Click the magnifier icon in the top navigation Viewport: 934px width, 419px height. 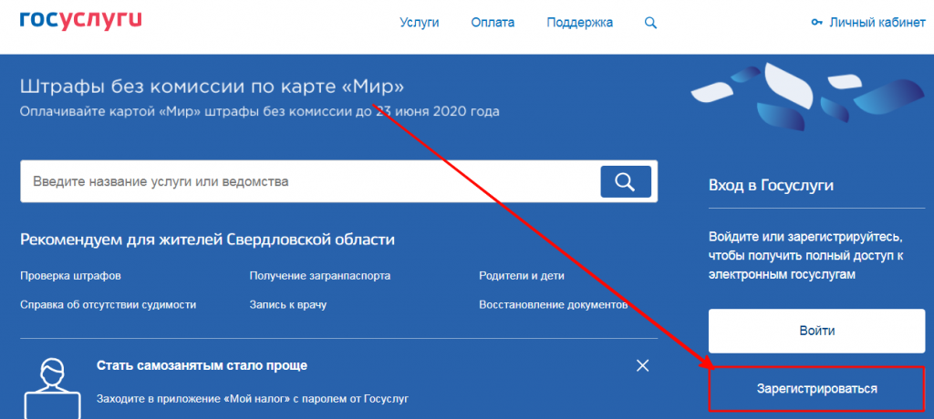(650, 23)
